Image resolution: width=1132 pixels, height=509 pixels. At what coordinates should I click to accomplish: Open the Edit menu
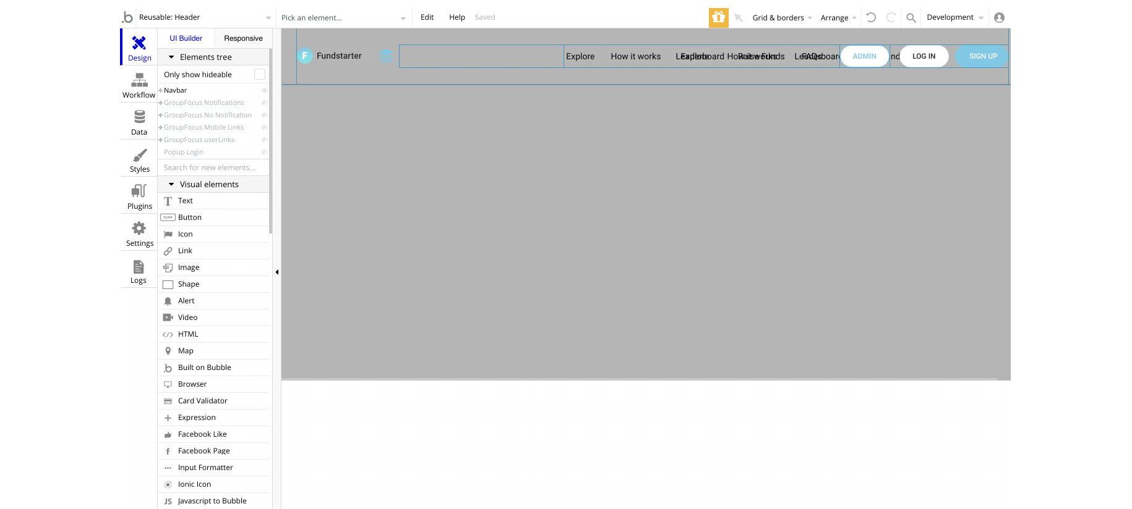click(427, 17)
